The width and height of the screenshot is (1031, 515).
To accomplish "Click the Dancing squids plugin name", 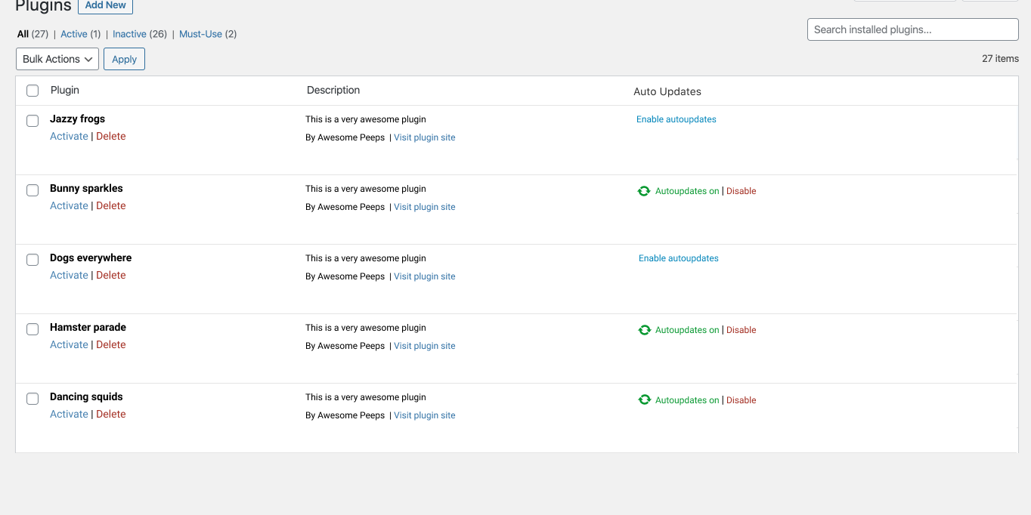I will click(86, 396).
